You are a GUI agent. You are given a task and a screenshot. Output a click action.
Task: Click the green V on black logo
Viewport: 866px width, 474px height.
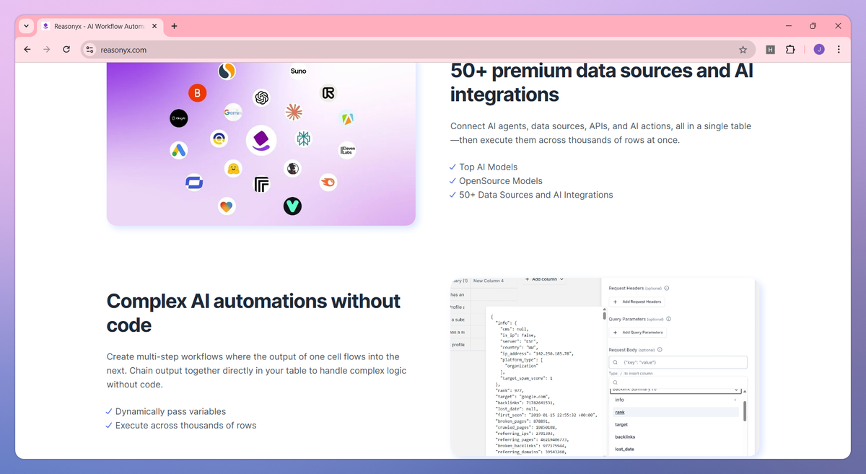click(x=292, y=206)
